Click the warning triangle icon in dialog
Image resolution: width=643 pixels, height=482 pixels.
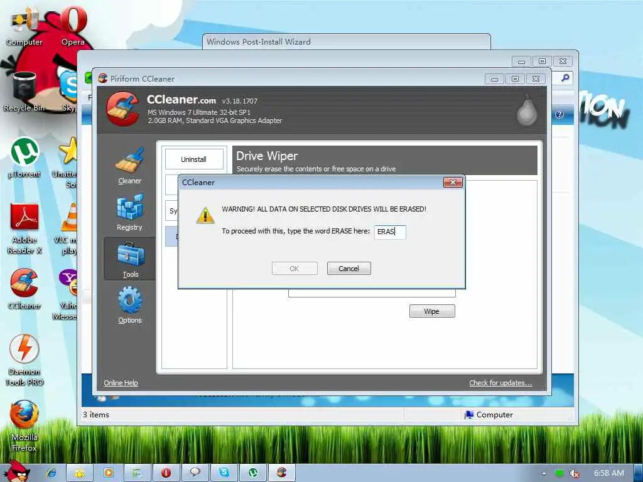pyautogui.click(x=205, y=216)
